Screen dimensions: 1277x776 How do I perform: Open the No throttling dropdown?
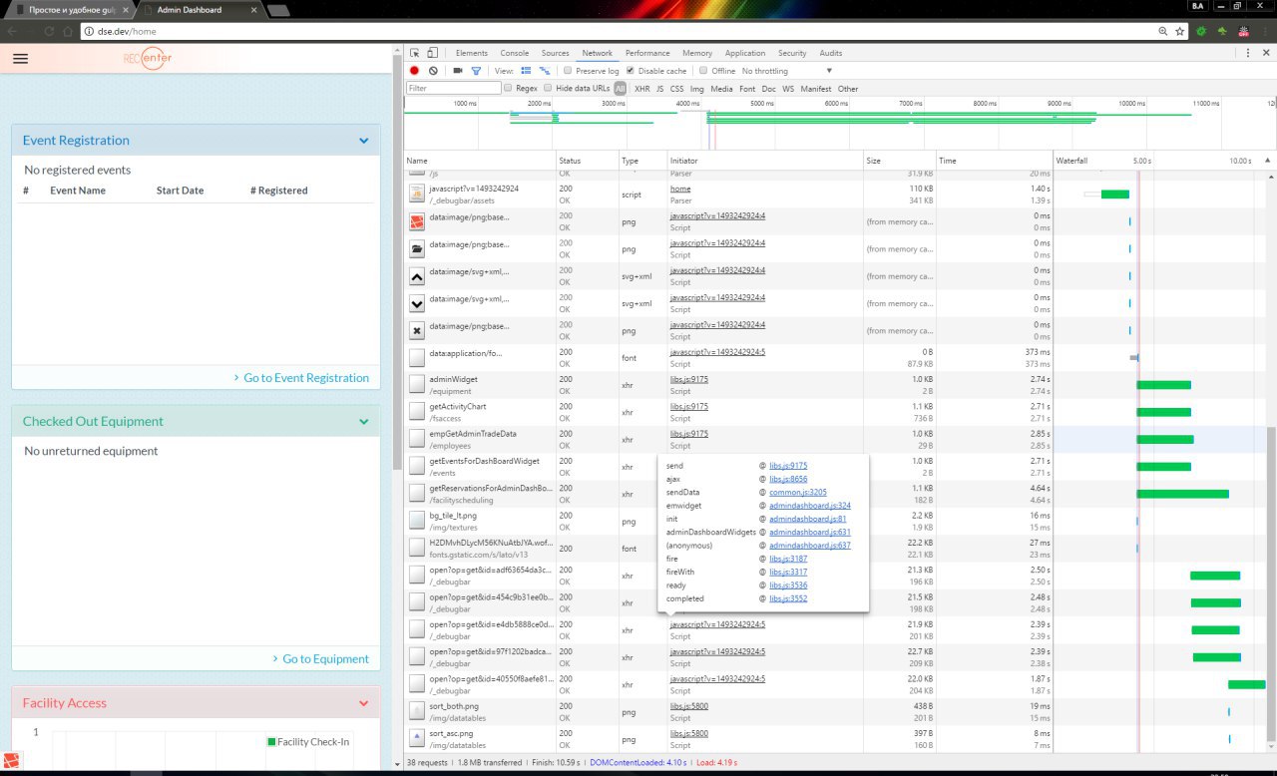point(787,71)
